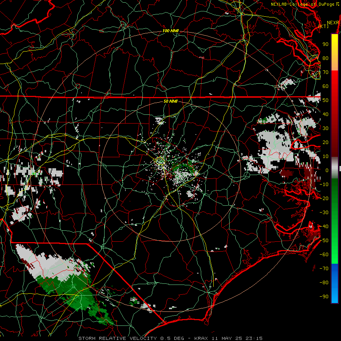Click the -10 value on the velocity scale
The width and height of the screenshot is (341, 341).
tap(324, 185)
